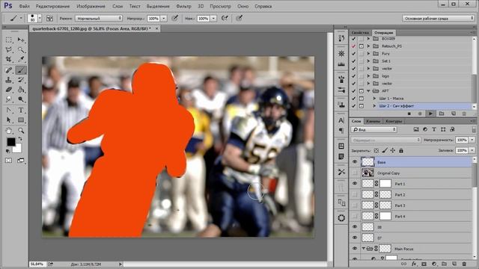
Task: Expand the Шаг 1 - Маска action
Action: click(374, 98)
